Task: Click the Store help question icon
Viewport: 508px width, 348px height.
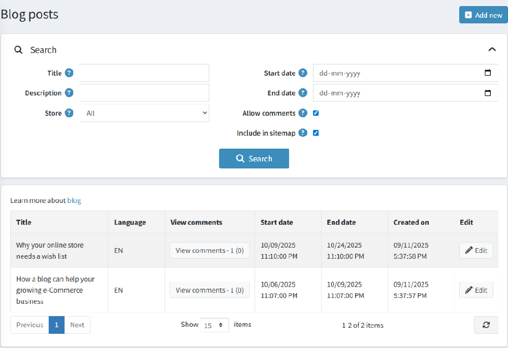Action: tap(69, 113)
